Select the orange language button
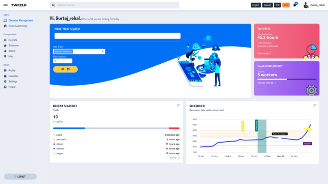 (x=286, y=5)
